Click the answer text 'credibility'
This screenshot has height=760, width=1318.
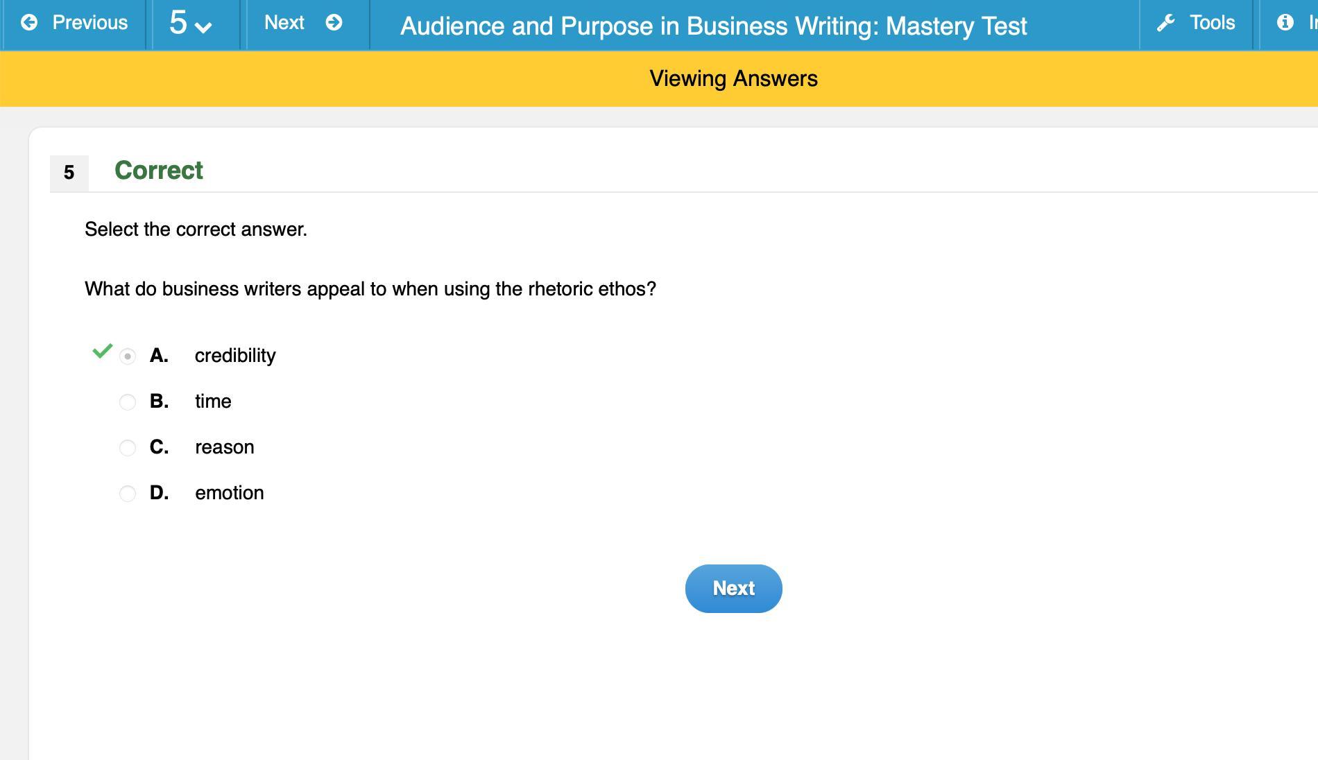[235, 356]
